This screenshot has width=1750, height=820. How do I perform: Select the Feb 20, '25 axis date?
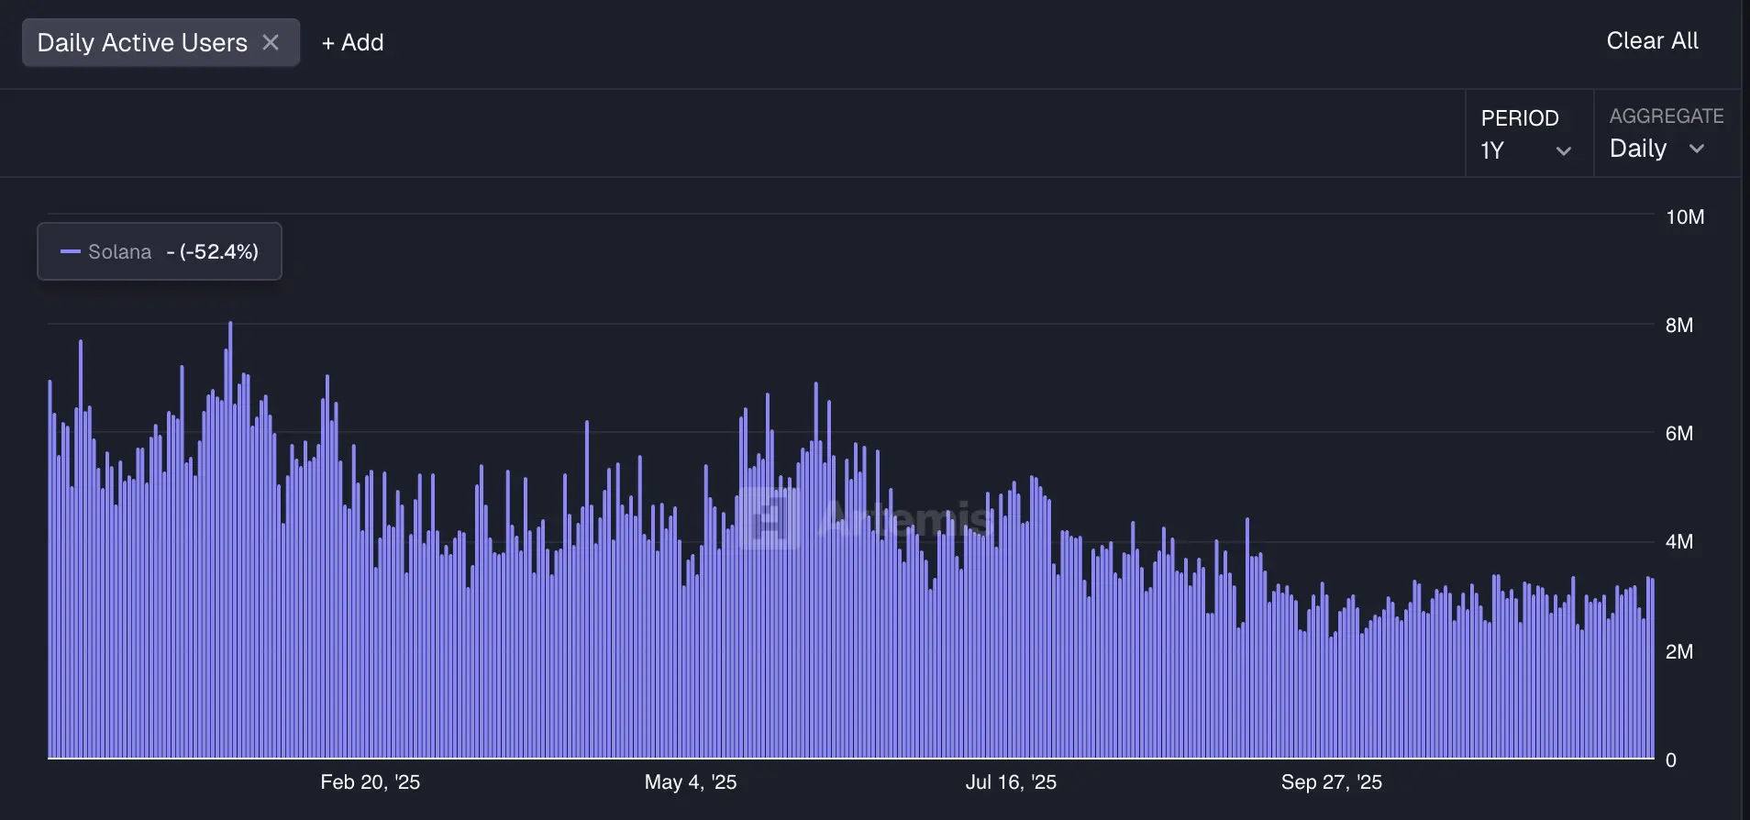[370, 781]
